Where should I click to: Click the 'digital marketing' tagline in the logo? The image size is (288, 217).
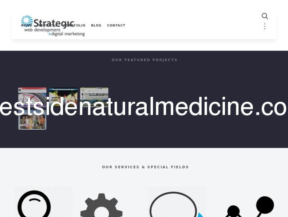pos(68,34)
